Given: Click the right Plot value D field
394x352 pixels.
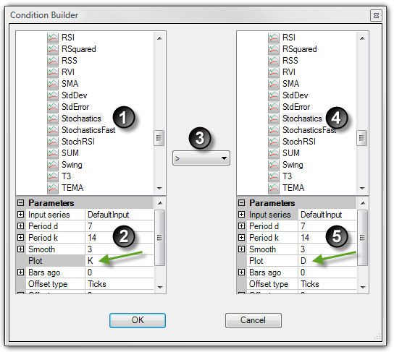Looking at the screenshot, I should tap(327, 261).
